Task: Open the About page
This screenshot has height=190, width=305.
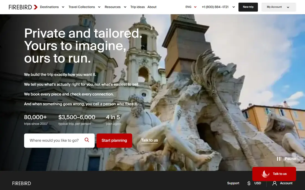Action: [x=152, y=7]
